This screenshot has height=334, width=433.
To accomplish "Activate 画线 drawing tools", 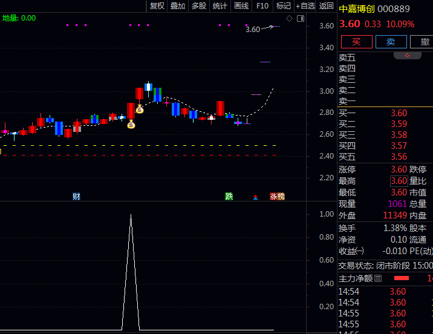I will (241, 6).
